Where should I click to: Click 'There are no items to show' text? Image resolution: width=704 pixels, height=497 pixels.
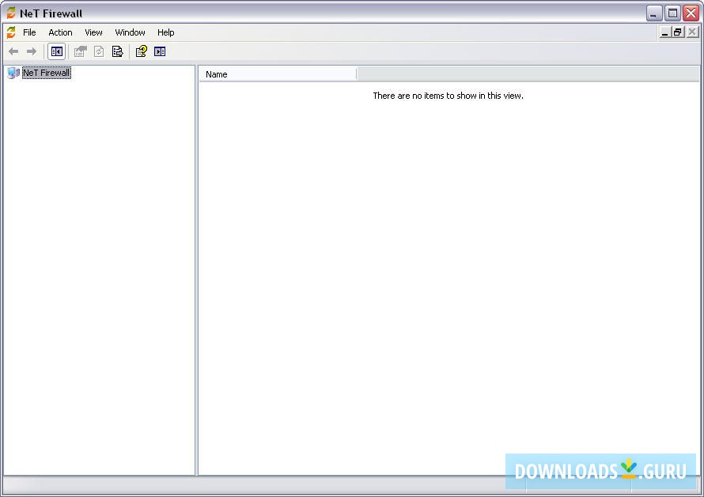coord(448,96)
